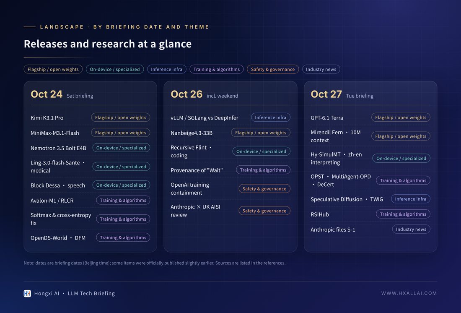Select the Industry news legend tag
This screenshot has width=461, height=313.
(x=321, y=69)
